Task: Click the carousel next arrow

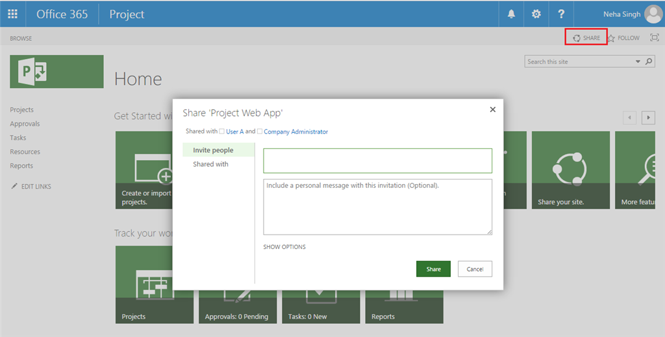Action: [648, 117]
